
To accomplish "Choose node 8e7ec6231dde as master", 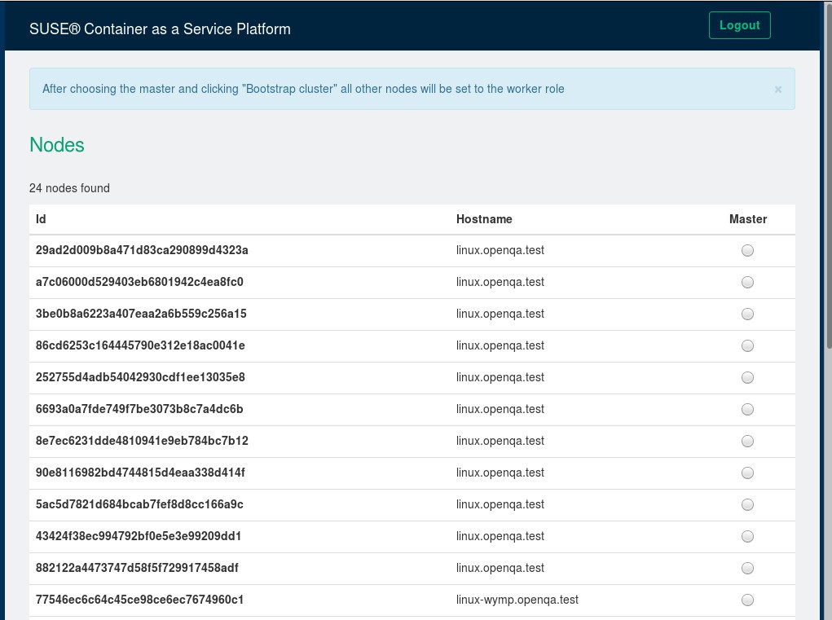I will 747,442.
